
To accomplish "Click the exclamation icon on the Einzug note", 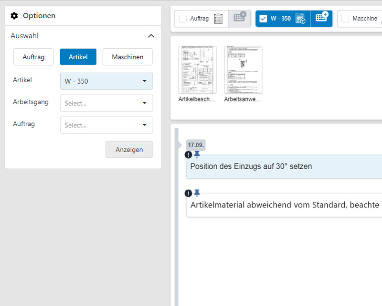I will [188, 154].
